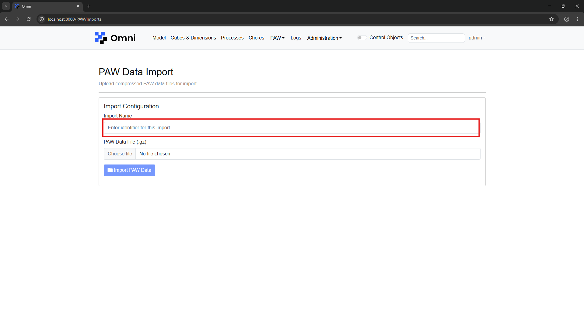Screen dimensions: 584x312
Task: Toggle the Control Objects switch
Action: [362, 38]
